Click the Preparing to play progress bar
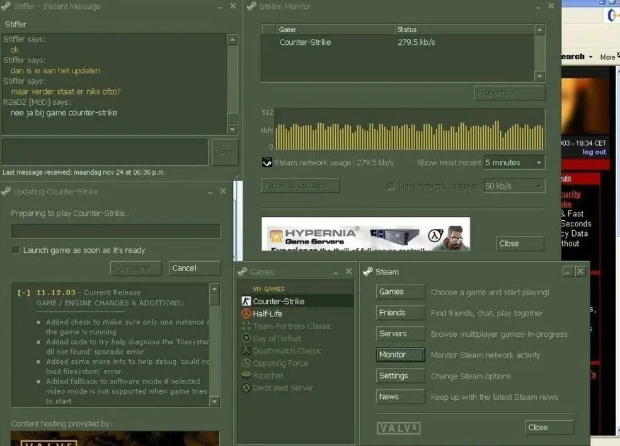The image size is (620, 446). 116,231
